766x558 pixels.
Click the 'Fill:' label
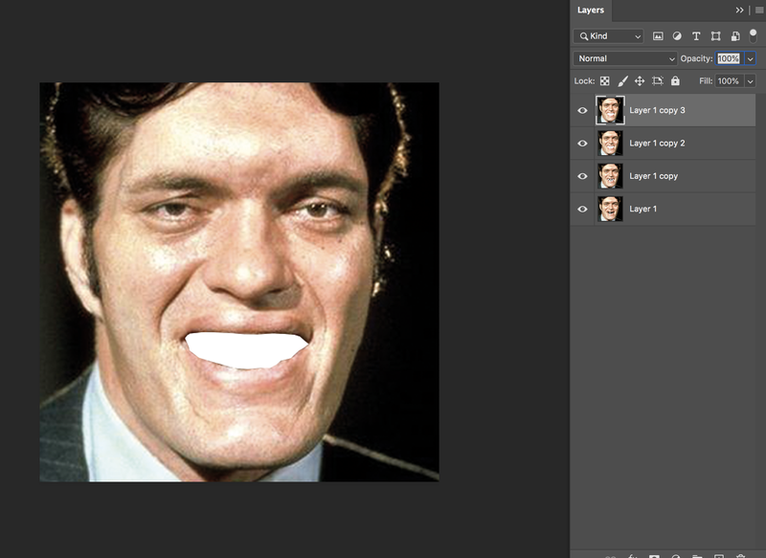coord(706,81)
